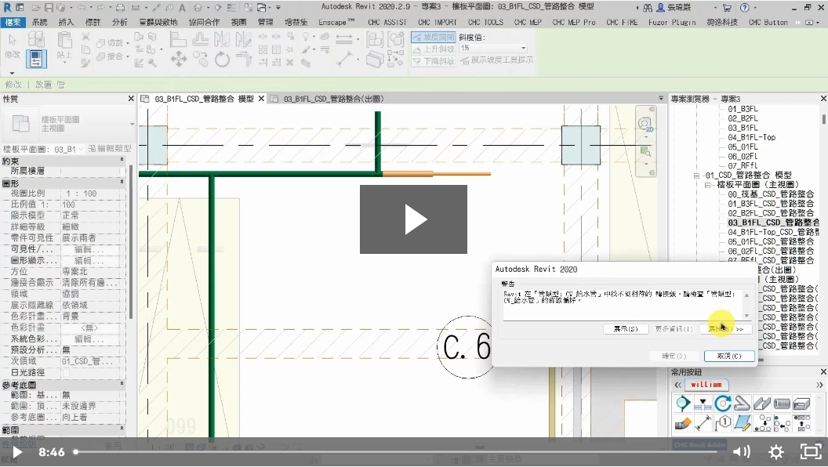
Task: Open the 斜度值 1% dropdown
Action: click(x=493, y=48)
